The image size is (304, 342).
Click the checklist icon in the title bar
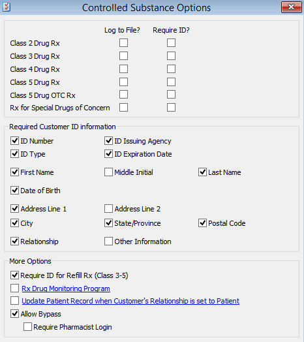(x=7, y=7)
